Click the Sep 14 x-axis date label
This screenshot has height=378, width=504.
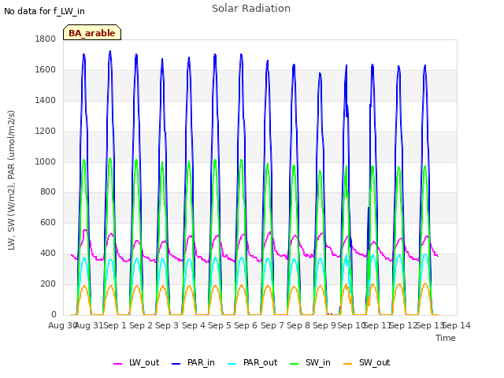coord(457,325)
